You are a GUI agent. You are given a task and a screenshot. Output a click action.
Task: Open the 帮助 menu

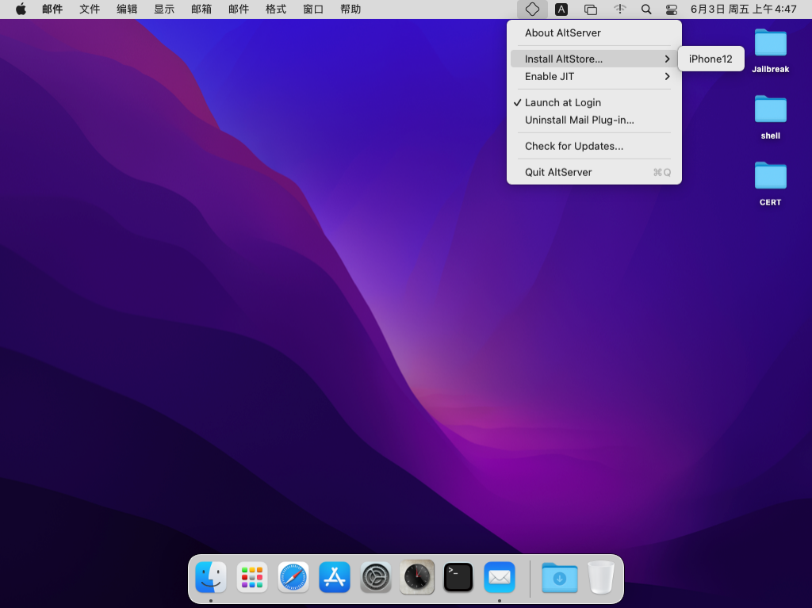[350, 10]
